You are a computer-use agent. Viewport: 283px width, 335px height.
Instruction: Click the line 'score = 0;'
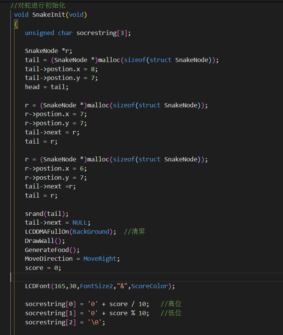tap(43, 268)
